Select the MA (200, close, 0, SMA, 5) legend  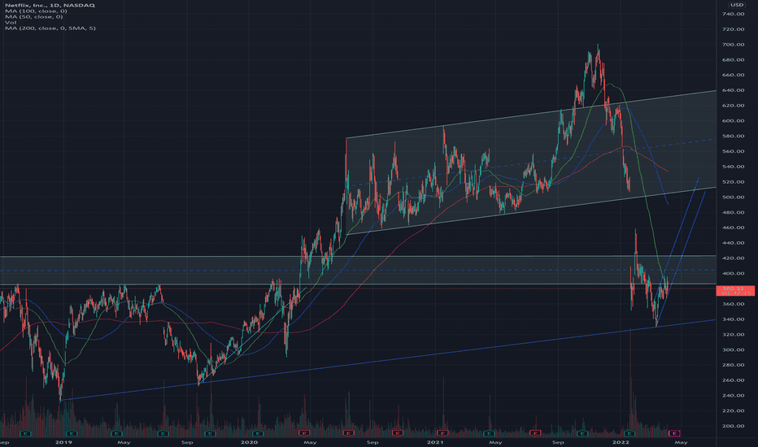click(50, 28)
